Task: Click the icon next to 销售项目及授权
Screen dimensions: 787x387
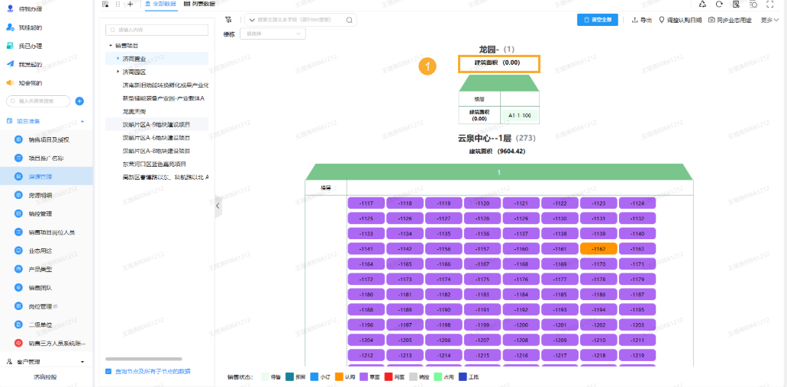Action: coord(18,139)
